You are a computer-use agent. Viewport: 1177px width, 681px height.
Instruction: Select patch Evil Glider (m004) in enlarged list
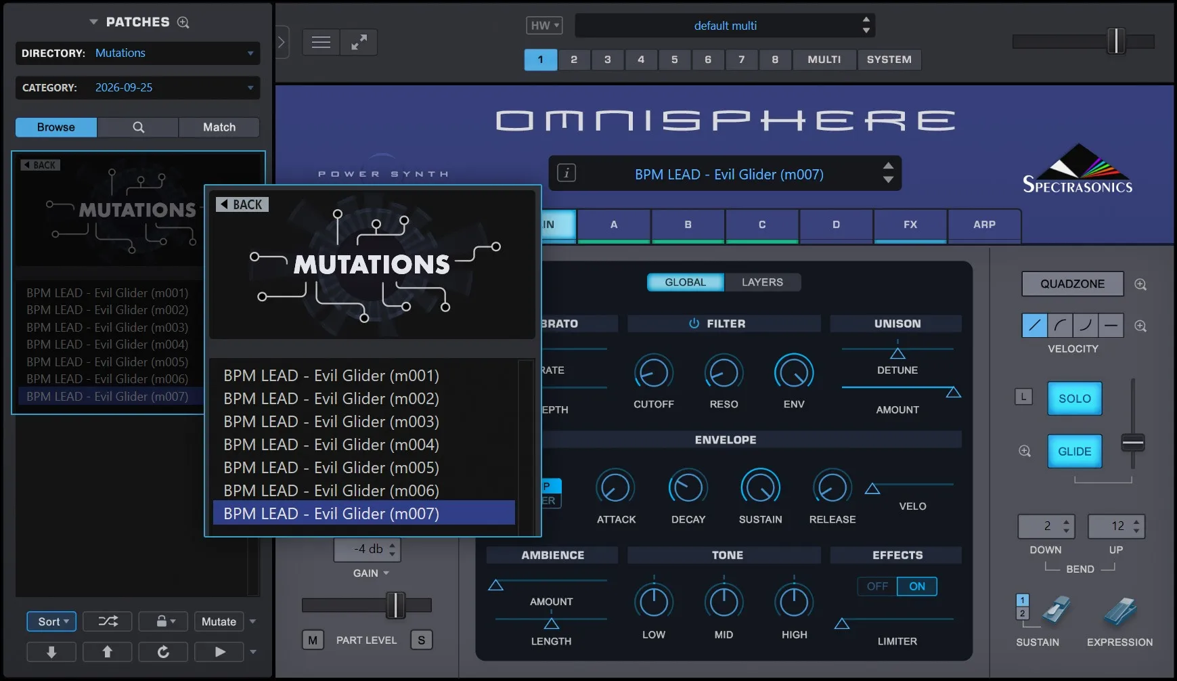click(x=364, y=445)
